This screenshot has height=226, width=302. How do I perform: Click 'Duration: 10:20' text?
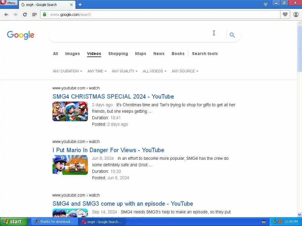(x=106, y=172)
